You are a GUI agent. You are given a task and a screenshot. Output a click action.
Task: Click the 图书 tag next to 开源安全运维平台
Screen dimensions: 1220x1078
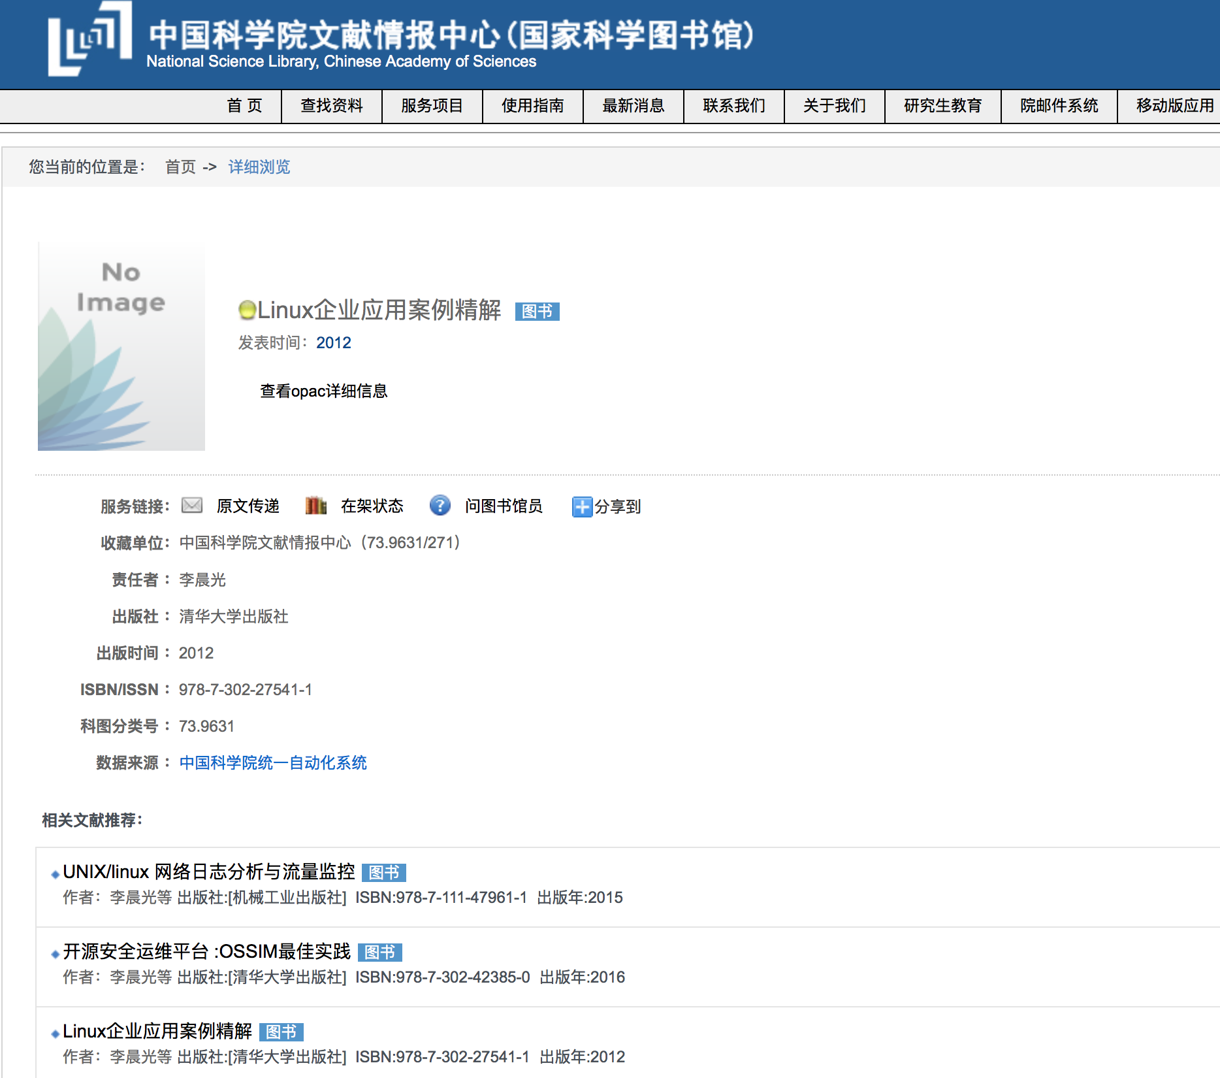380,953
